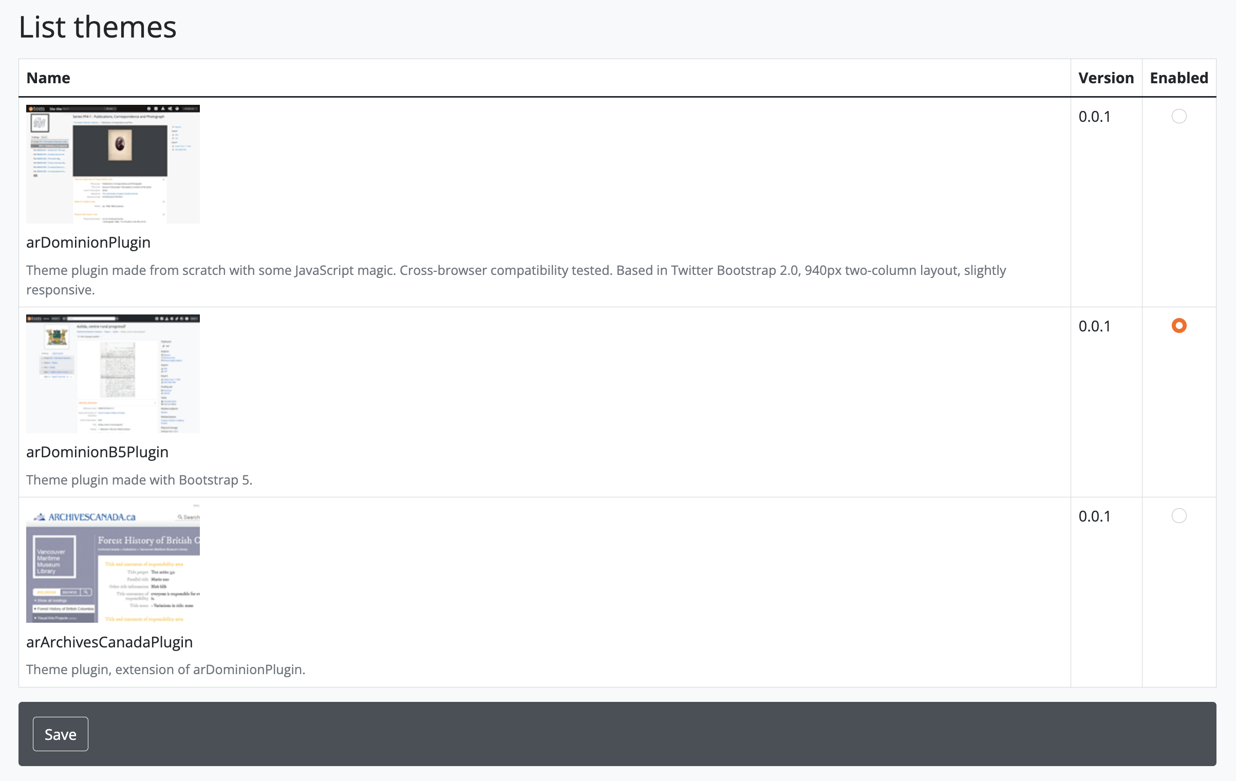Enable the arArchivesCanadaPlugin theme radio button
This screenshot has width=1236, height=781.
(1178, 515)
